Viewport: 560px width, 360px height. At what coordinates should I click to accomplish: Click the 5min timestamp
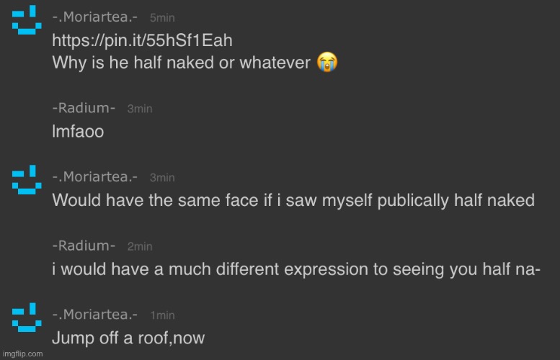(162, 18)
